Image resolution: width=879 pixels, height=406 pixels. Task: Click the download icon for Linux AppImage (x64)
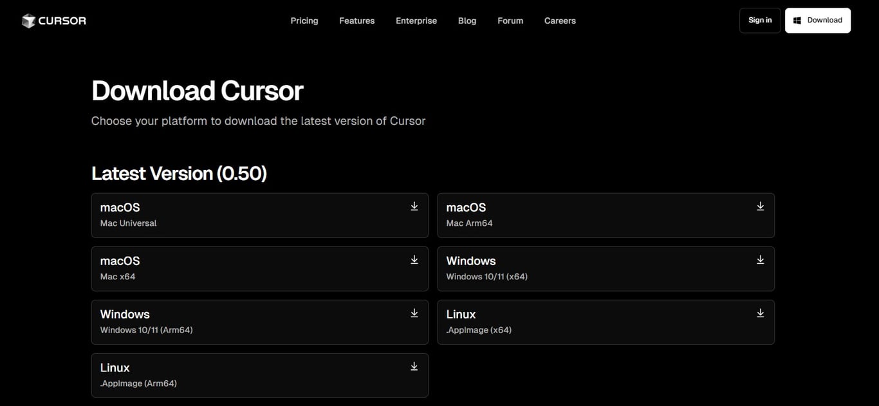point(759,312)
